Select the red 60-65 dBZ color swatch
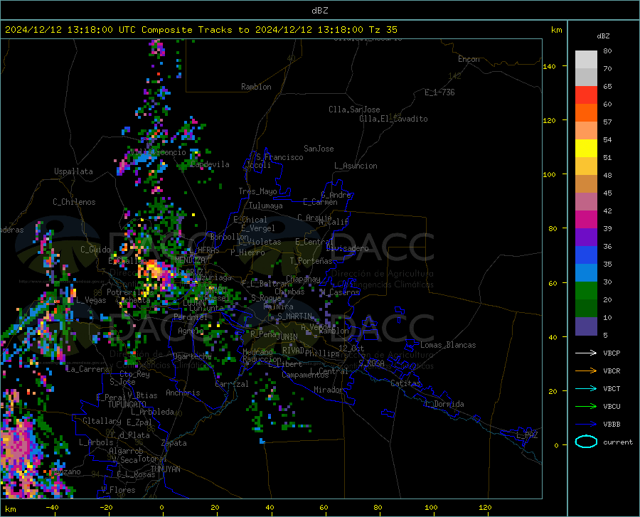This screenshot has height=517, width=640. click(586, 95)
